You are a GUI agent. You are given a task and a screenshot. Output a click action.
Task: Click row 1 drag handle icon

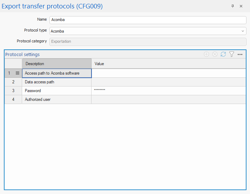click(18, 73)
